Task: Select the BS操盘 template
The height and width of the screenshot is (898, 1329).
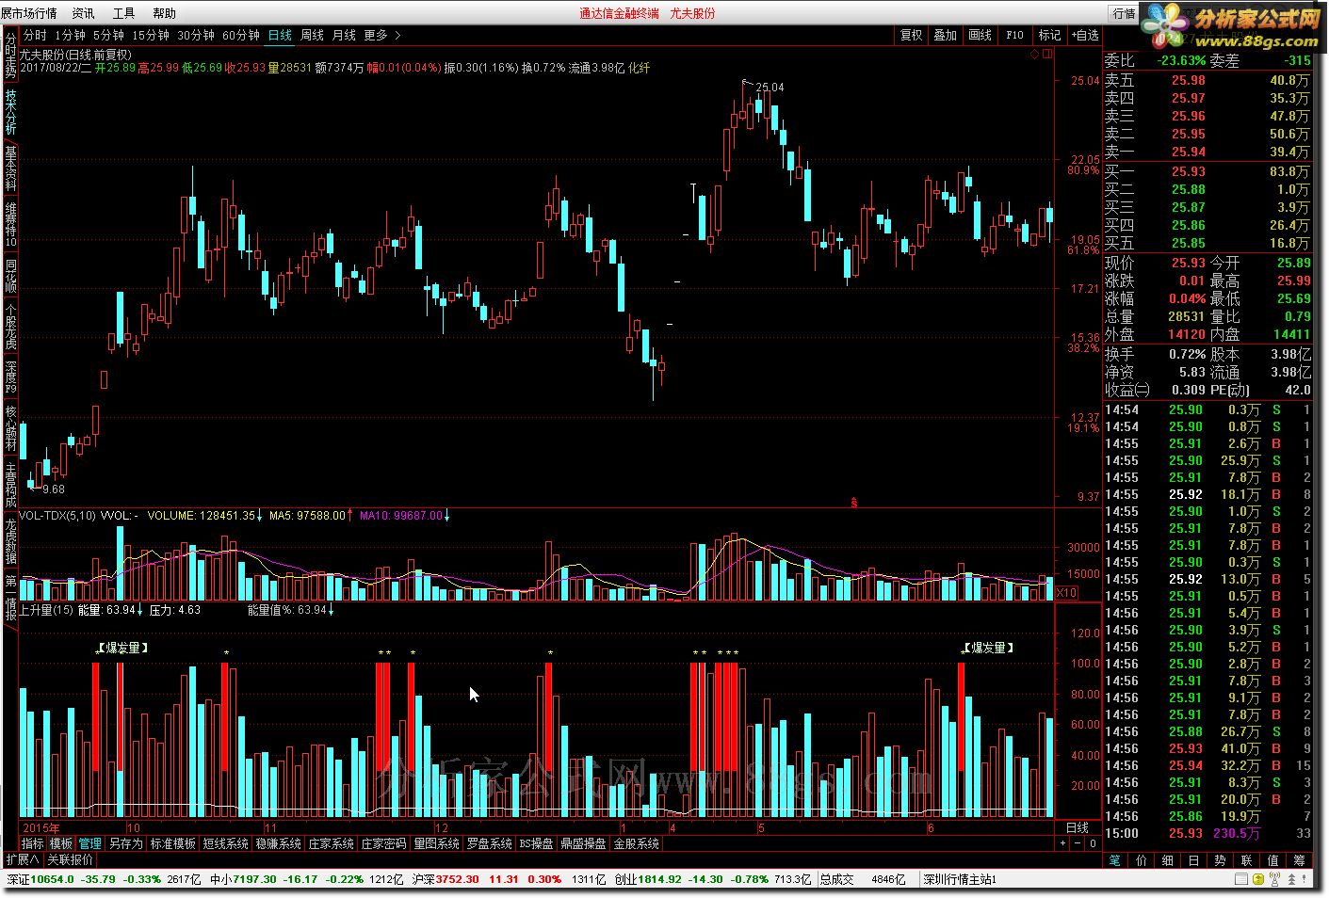Action: coord(536,843)
